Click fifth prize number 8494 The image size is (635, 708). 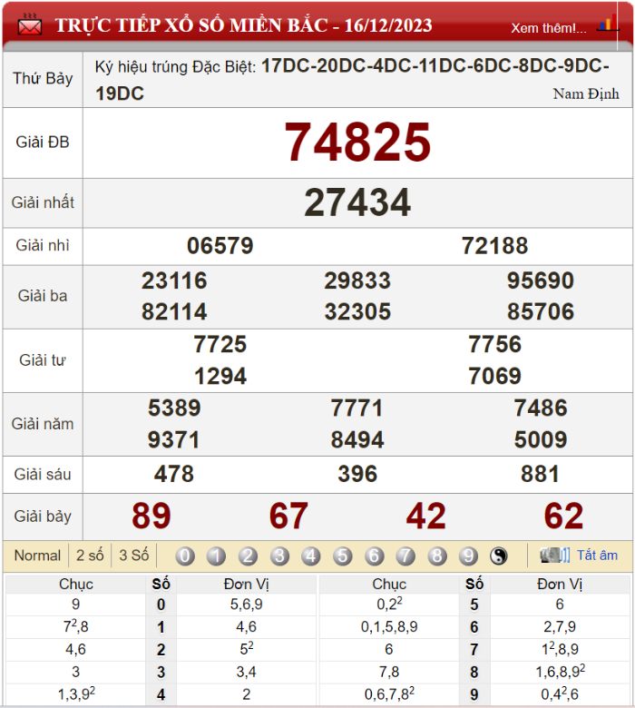point(357,440)
